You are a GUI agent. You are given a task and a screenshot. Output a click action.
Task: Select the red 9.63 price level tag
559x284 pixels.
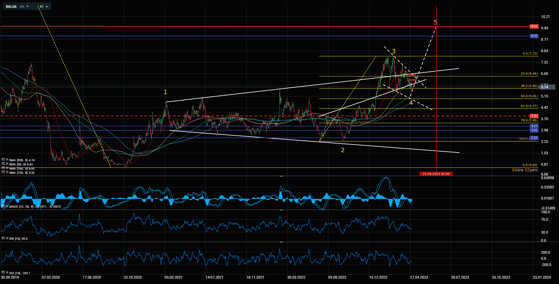tap(534, 26)
